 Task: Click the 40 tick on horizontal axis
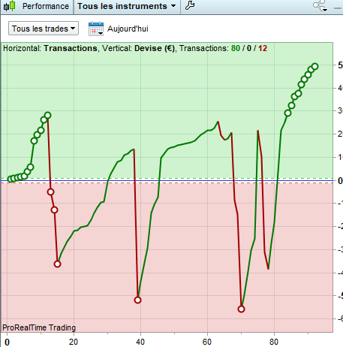[x=140, y=342]
